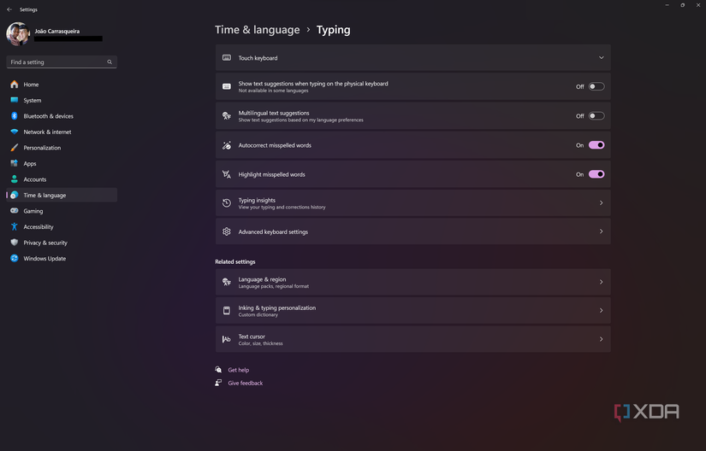This screenshot has height=451, width=706.
Task: Disable Autocorrect misspelled words
Action: click(596, 145)
